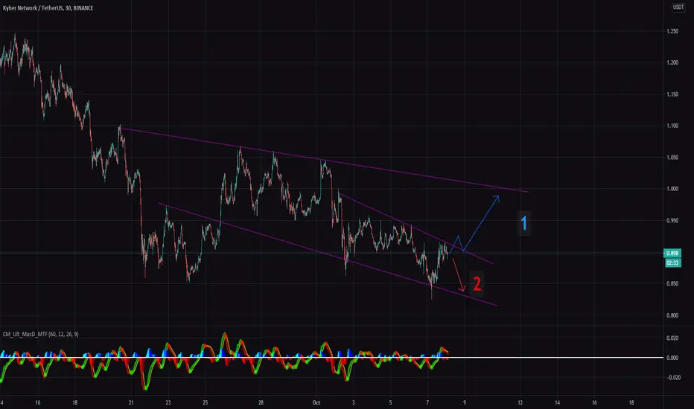Open the USDT currency selector

[678, 7]
